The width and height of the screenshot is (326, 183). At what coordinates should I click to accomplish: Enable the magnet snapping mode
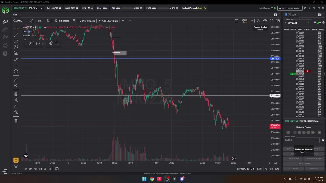point(16,94)
